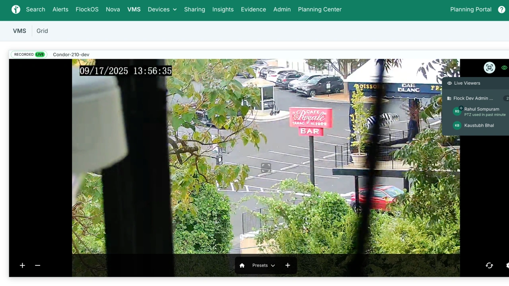Select the Kaustubh Bhal viewer name
The image size is (509, 286).
[x=479, y=126]
